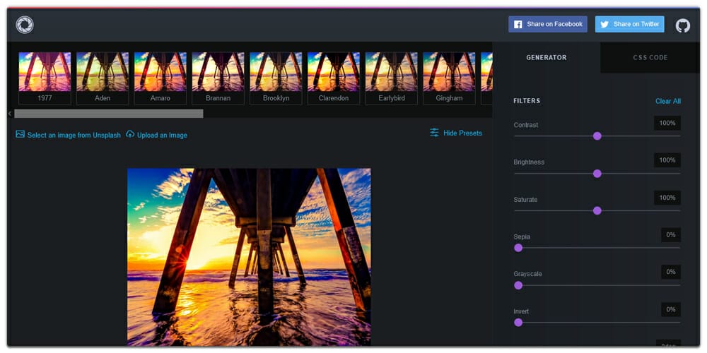
Task: Click the Brightness 100% value box
Action: pos(667,160)
